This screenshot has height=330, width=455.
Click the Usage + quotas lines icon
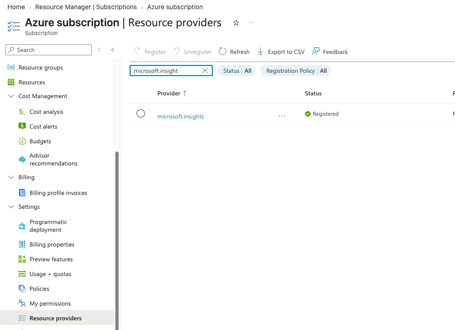point(22,274)
